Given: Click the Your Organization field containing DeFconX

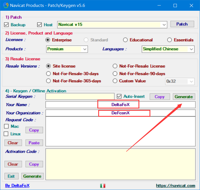Looking at the screenshot, I should point(120,113).
